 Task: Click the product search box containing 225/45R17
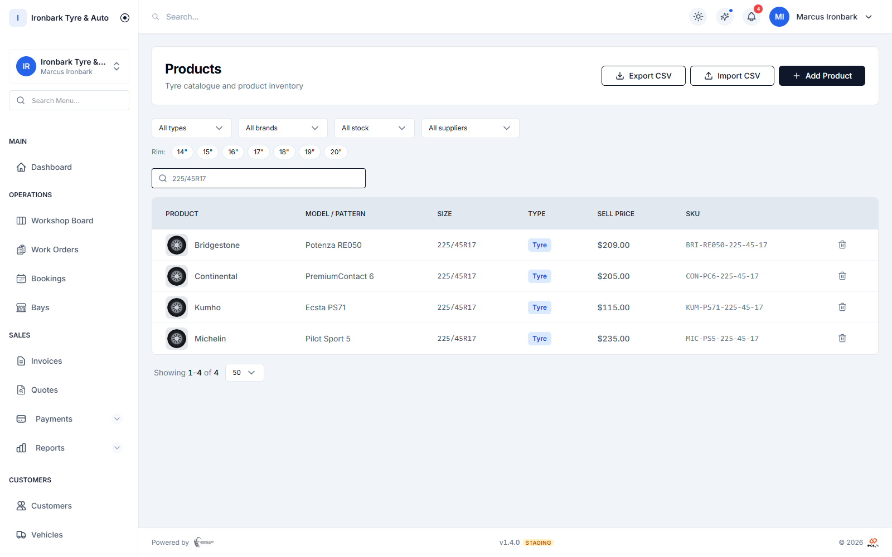(x=259, y=178)
